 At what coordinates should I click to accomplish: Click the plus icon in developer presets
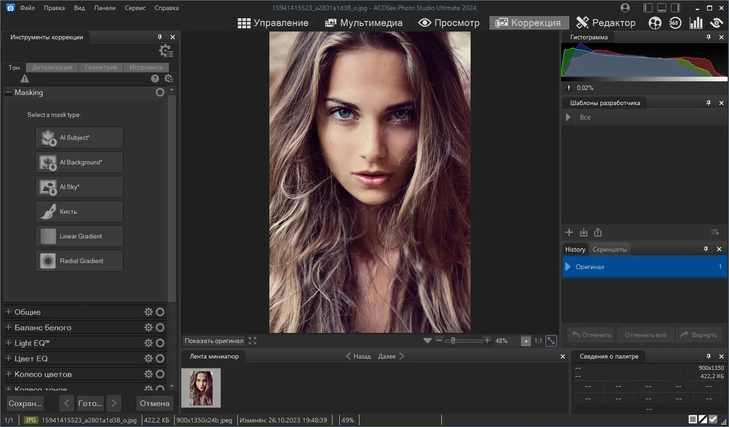coord(569,232)
